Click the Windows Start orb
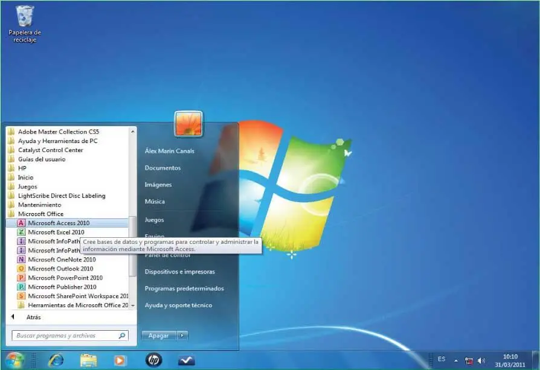The image size is (540, 370). tap(14, 360)
